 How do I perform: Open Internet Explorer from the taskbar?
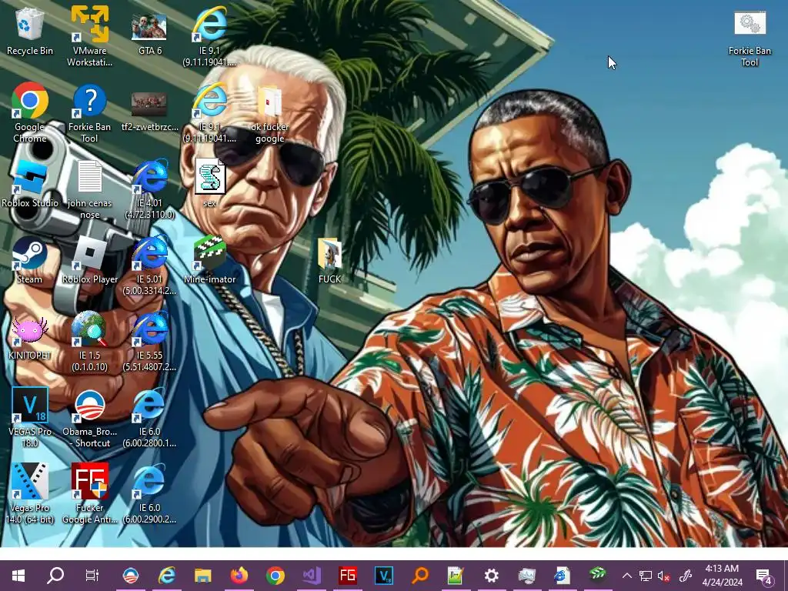point(167,576)
